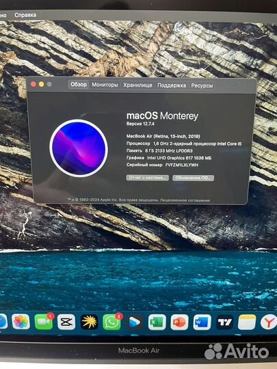Open the Photos app in the Dock

point(21,321)
